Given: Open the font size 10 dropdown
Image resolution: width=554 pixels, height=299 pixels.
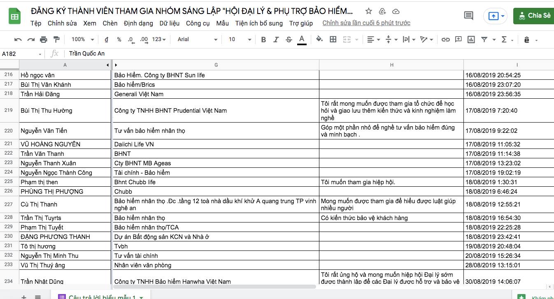Looking at the screenshot, I should 240,39.
